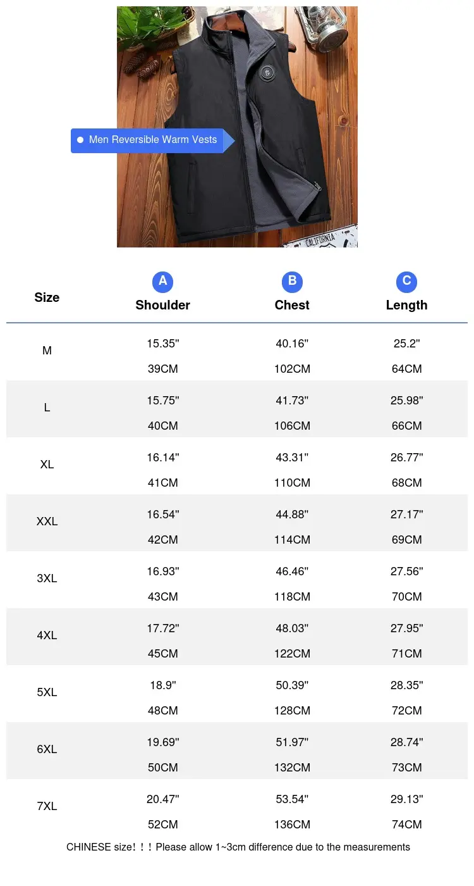Open the vest product photo

237,127
